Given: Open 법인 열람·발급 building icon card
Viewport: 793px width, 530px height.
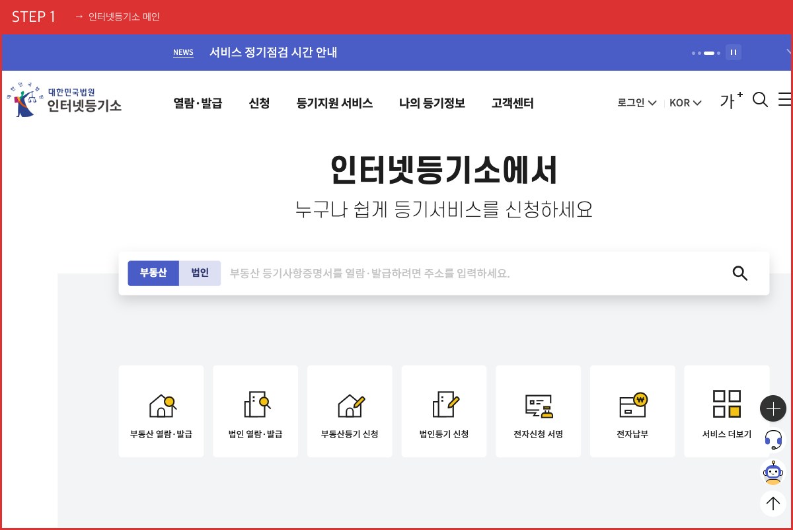Looking at the screenshot, I should [x=255, y=411].
